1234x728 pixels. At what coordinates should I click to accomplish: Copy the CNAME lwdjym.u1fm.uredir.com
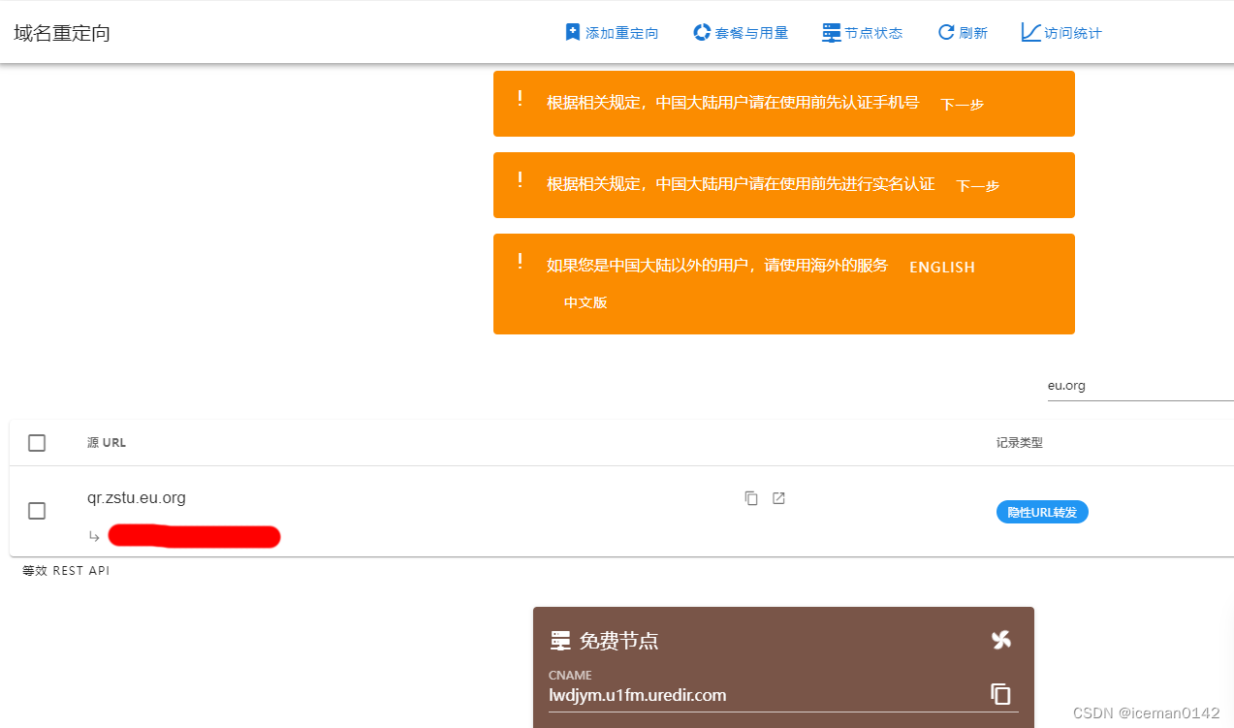coord(1000,693)
